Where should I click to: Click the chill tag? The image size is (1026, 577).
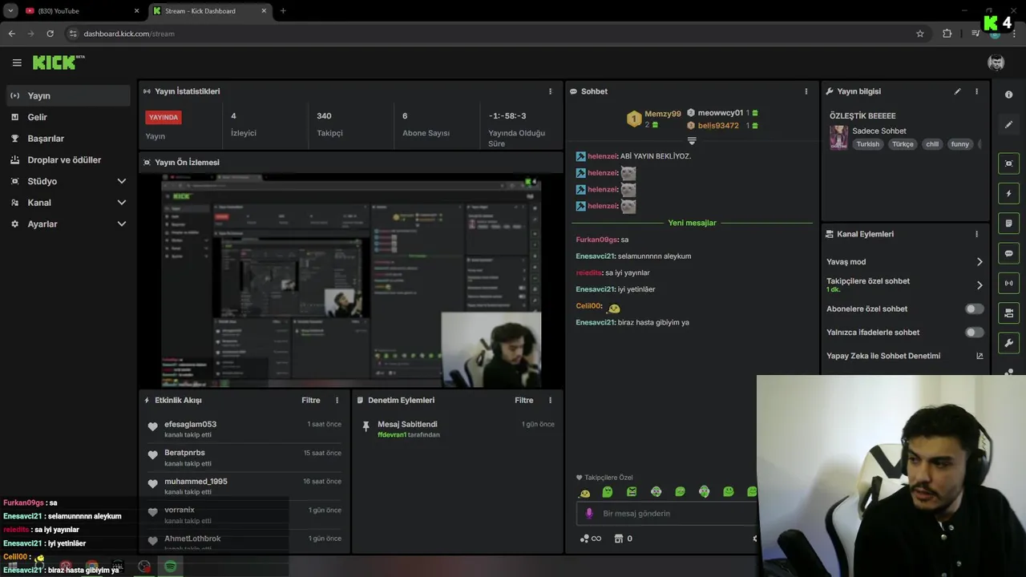(x=932, y=144)
